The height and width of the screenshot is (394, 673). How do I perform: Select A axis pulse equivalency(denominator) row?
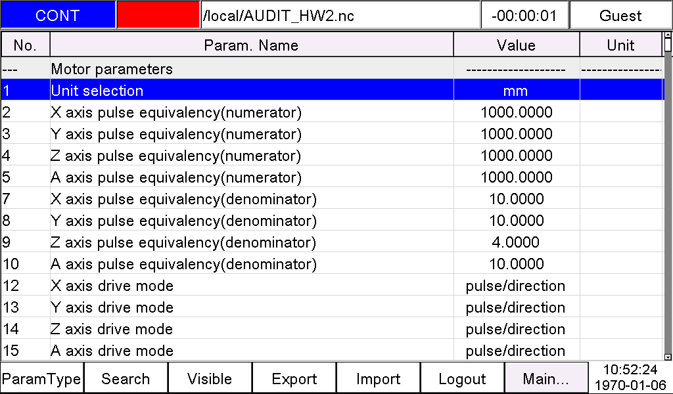(332, 264)
